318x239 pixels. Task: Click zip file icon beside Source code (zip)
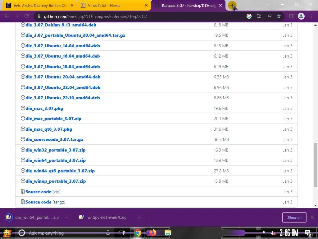(23, 191)
